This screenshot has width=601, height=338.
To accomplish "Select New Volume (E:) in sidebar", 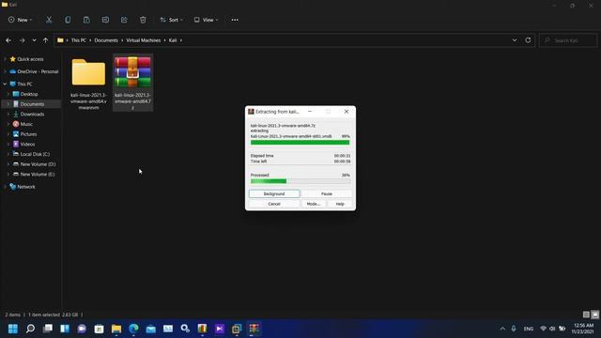I will 38,174.
